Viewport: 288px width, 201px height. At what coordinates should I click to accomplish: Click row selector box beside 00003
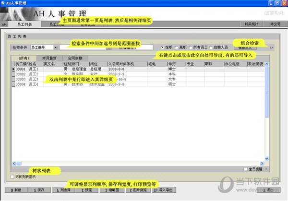pos(13,79)
